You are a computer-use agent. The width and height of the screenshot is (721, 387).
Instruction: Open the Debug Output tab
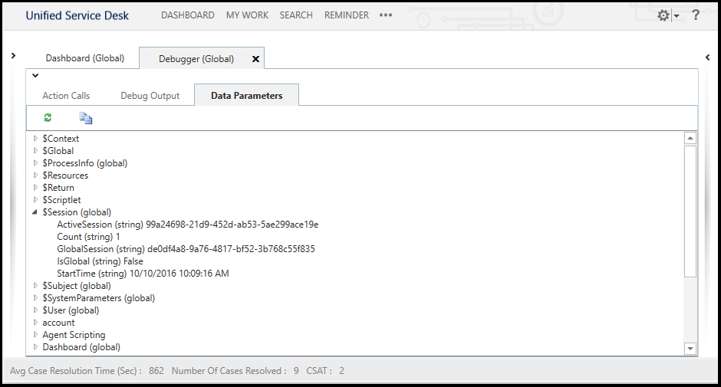150,96
